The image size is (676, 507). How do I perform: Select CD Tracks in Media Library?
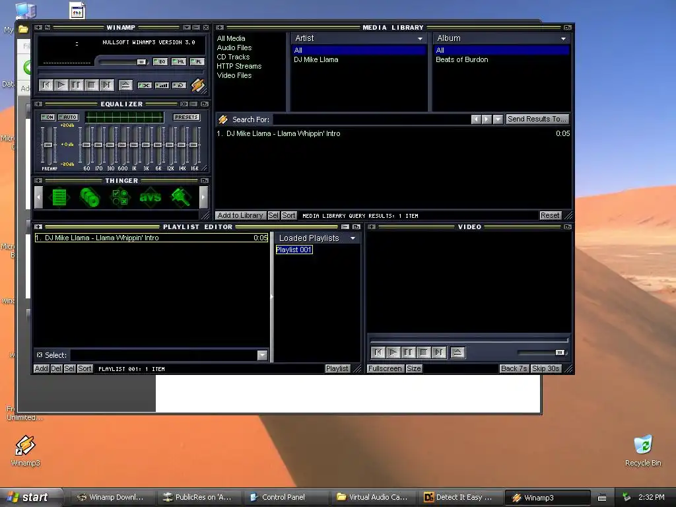233,57
